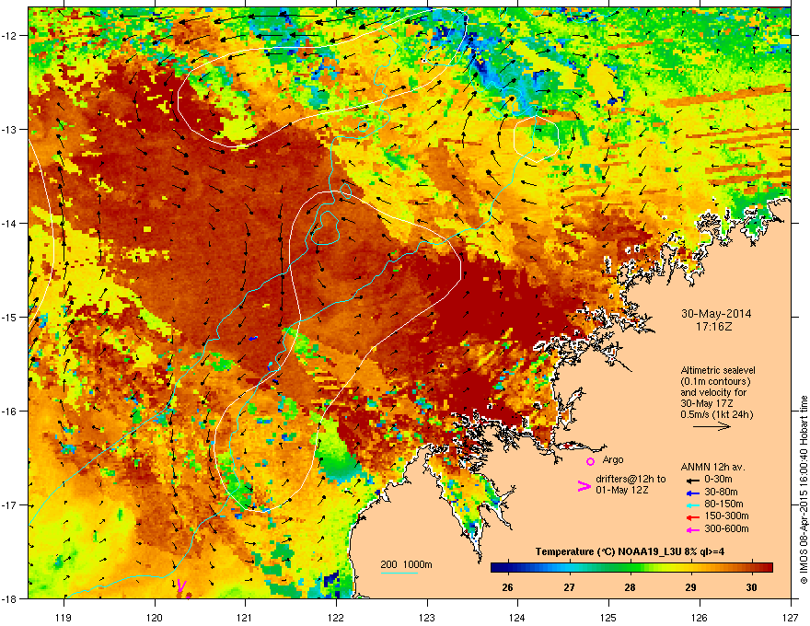Click the latitude axis label -15
The height and width of the screenshot is (626, 810).
coord(10,317)
